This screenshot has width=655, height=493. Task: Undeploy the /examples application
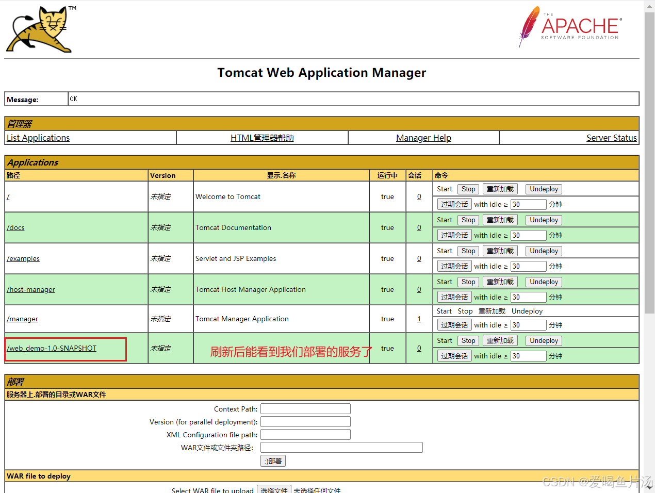544,251
